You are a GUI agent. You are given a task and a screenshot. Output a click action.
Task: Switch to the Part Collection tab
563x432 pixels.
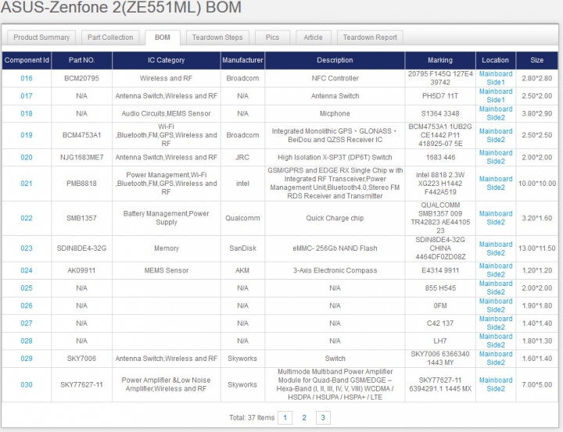[110, 37]
